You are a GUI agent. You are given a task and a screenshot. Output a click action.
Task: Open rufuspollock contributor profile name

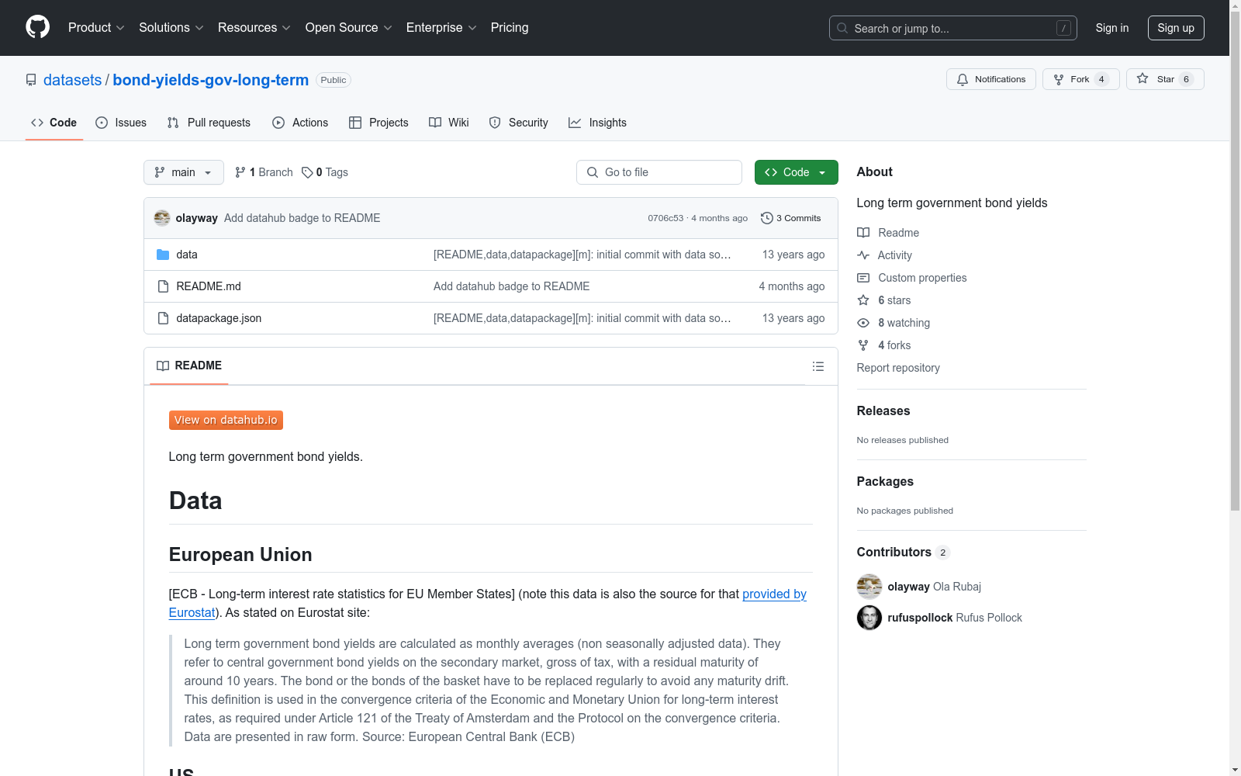pos(920,618)
